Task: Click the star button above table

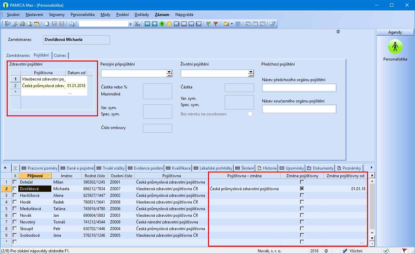Action: 5,168
